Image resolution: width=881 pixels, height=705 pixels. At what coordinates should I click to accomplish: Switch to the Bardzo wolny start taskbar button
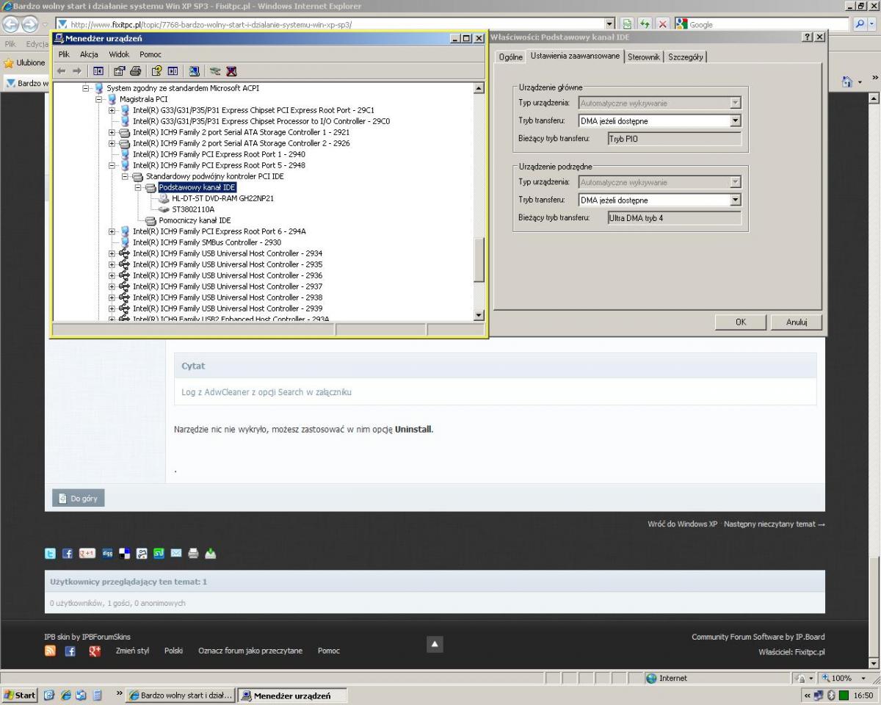click(x=181, y=695)
